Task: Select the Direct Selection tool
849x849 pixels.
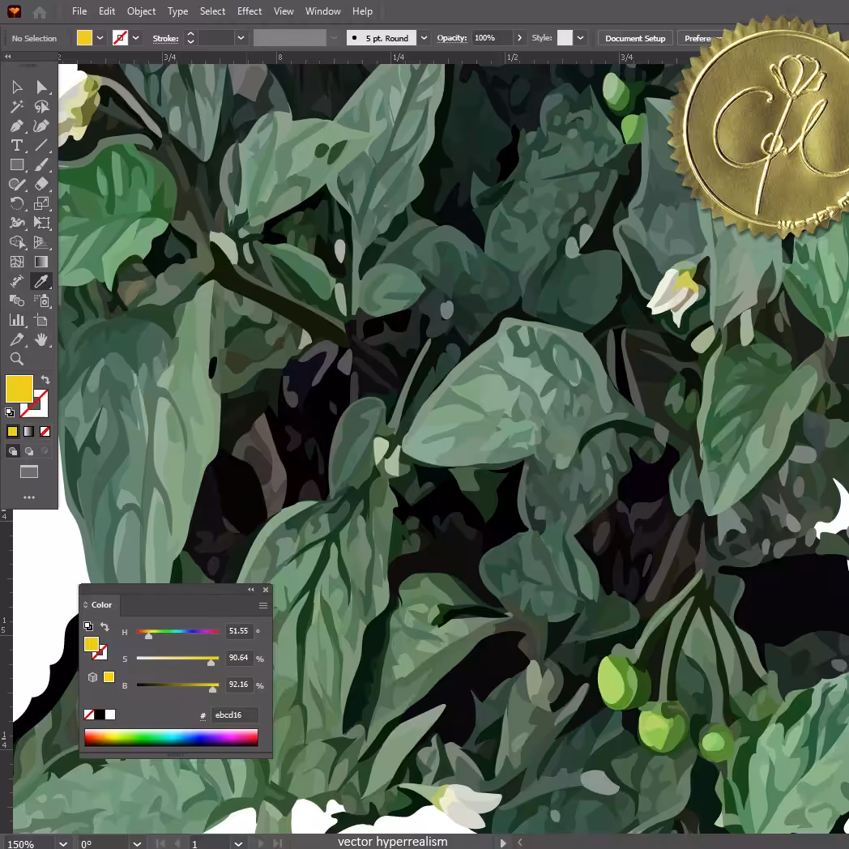Action: click(x=41, y=87)
